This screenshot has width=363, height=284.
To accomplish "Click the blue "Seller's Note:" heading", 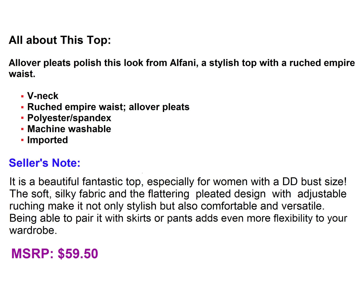I will pos(44,163).
